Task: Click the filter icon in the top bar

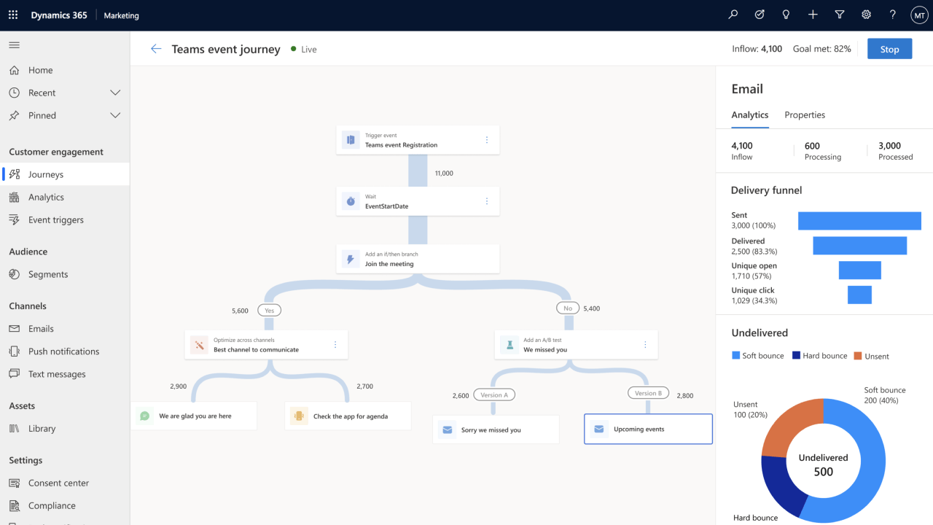Action: coord(839,14)
